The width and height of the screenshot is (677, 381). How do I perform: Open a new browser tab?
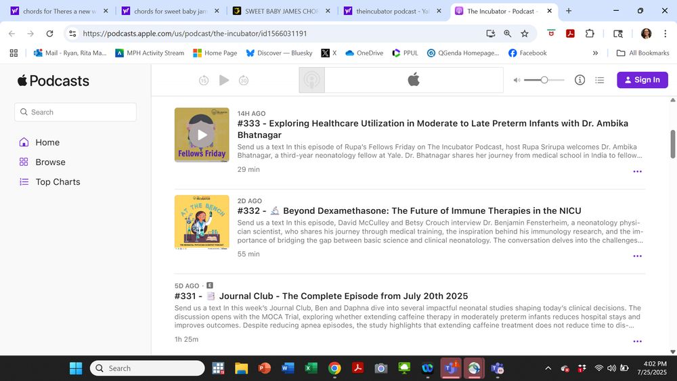[x=569, y=11]
